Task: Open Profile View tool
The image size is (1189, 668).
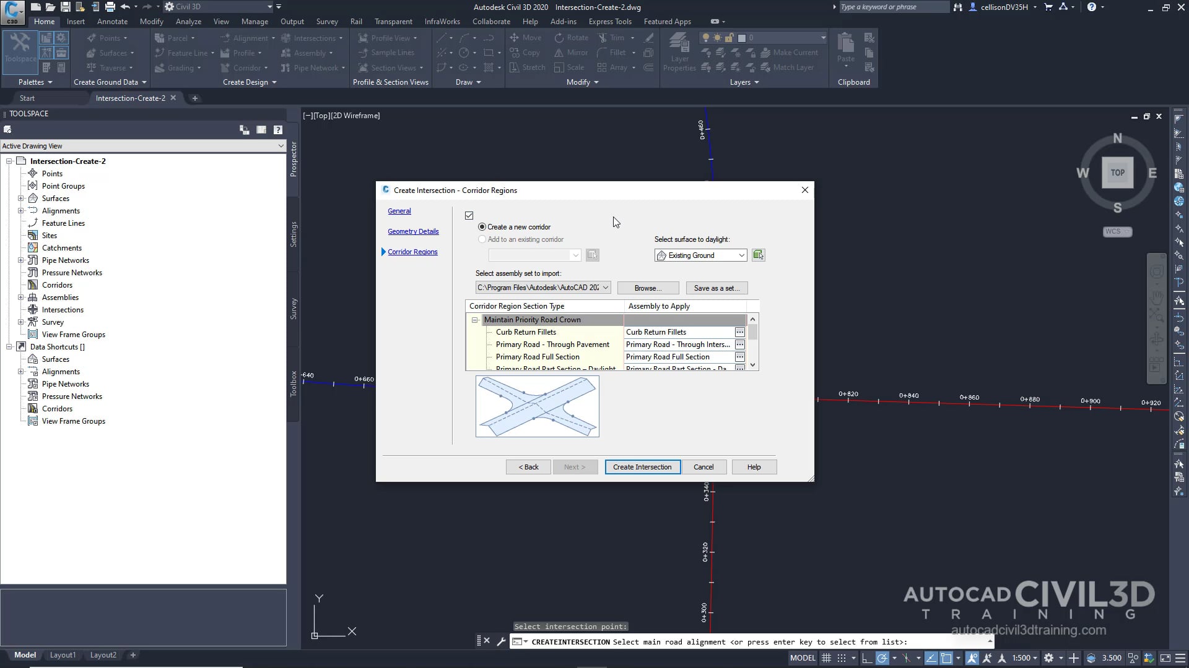Action: (x=388, y=38)
